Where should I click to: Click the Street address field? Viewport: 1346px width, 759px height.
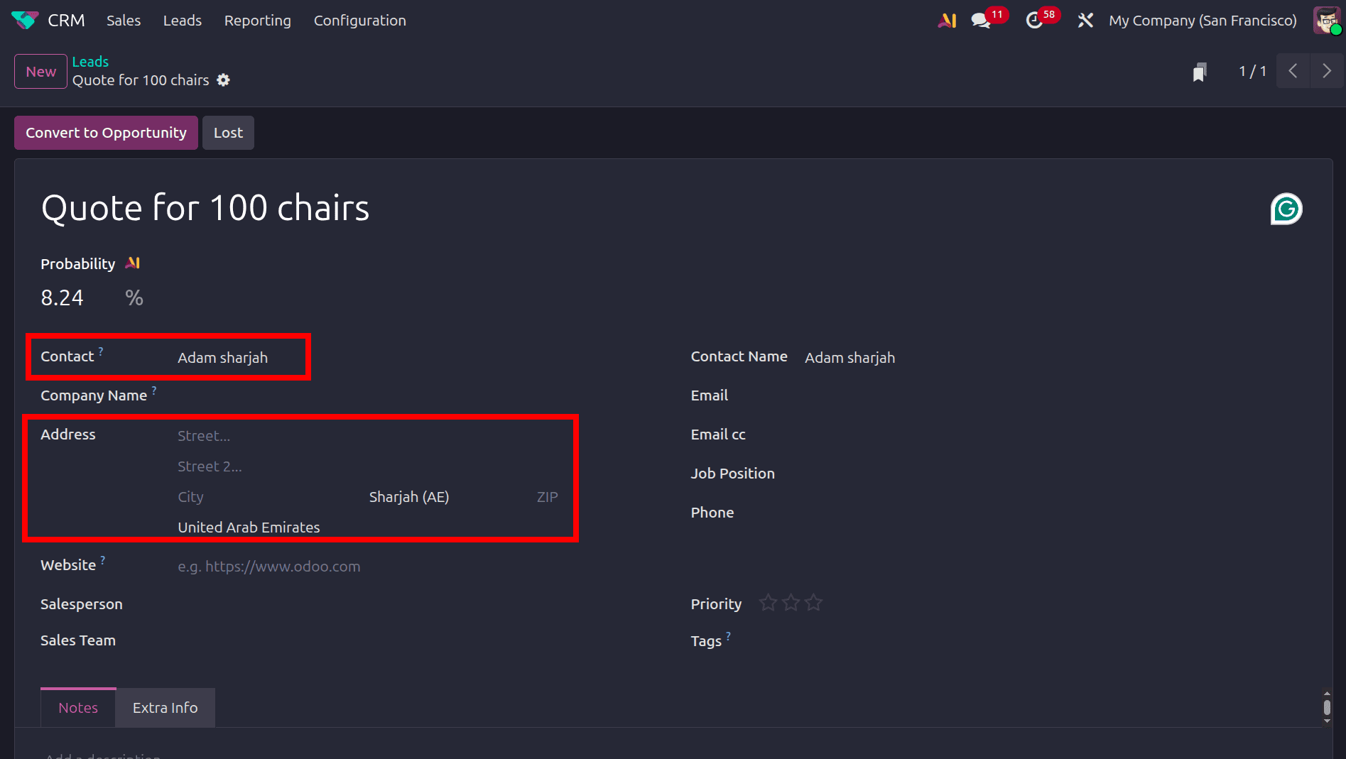pos(367,436)
